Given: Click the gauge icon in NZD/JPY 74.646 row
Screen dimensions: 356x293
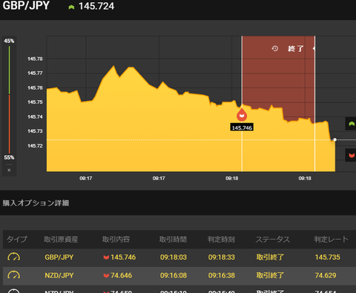Looking at the screenshot, I should [x=14, y=275].
